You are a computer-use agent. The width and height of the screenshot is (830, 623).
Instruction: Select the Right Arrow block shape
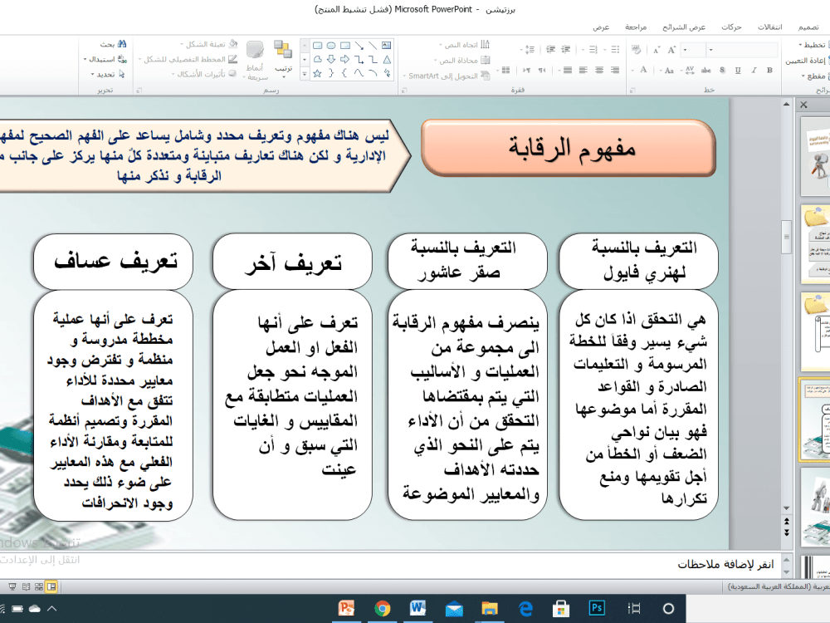click(x=345, y=59)
